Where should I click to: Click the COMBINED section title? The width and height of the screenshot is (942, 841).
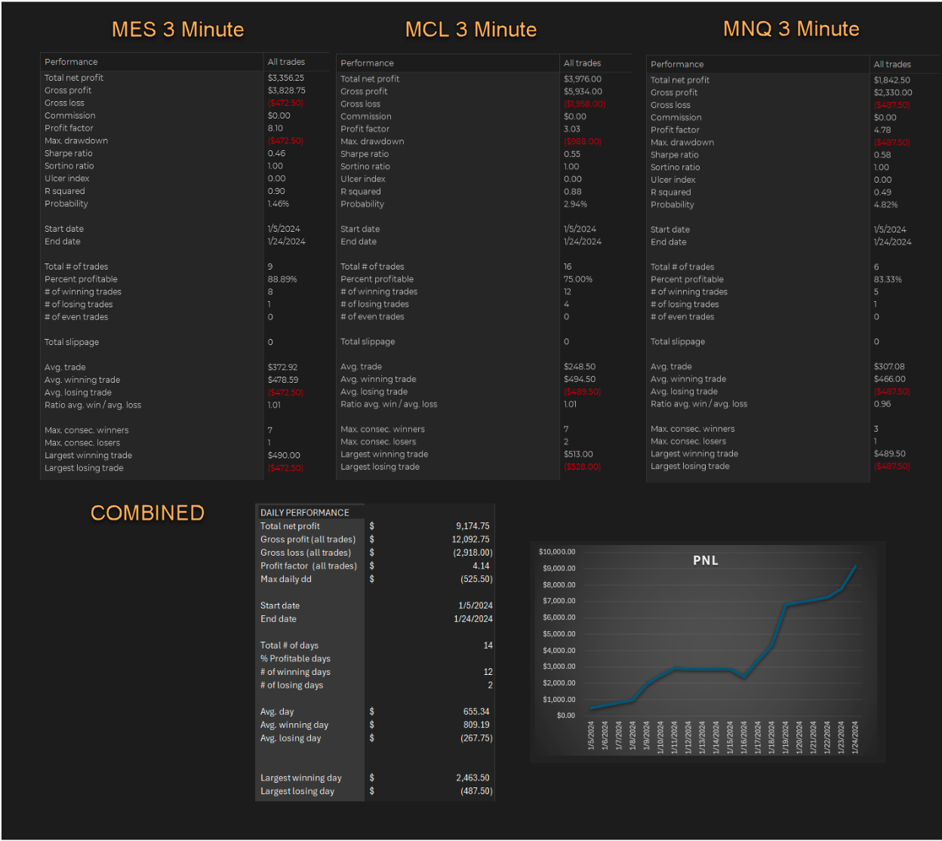coord(147,513)
